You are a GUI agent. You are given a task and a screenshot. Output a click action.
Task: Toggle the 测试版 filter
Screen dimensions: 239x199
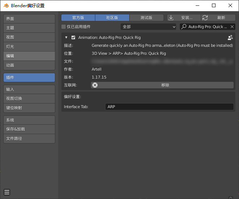coord(146,18)
